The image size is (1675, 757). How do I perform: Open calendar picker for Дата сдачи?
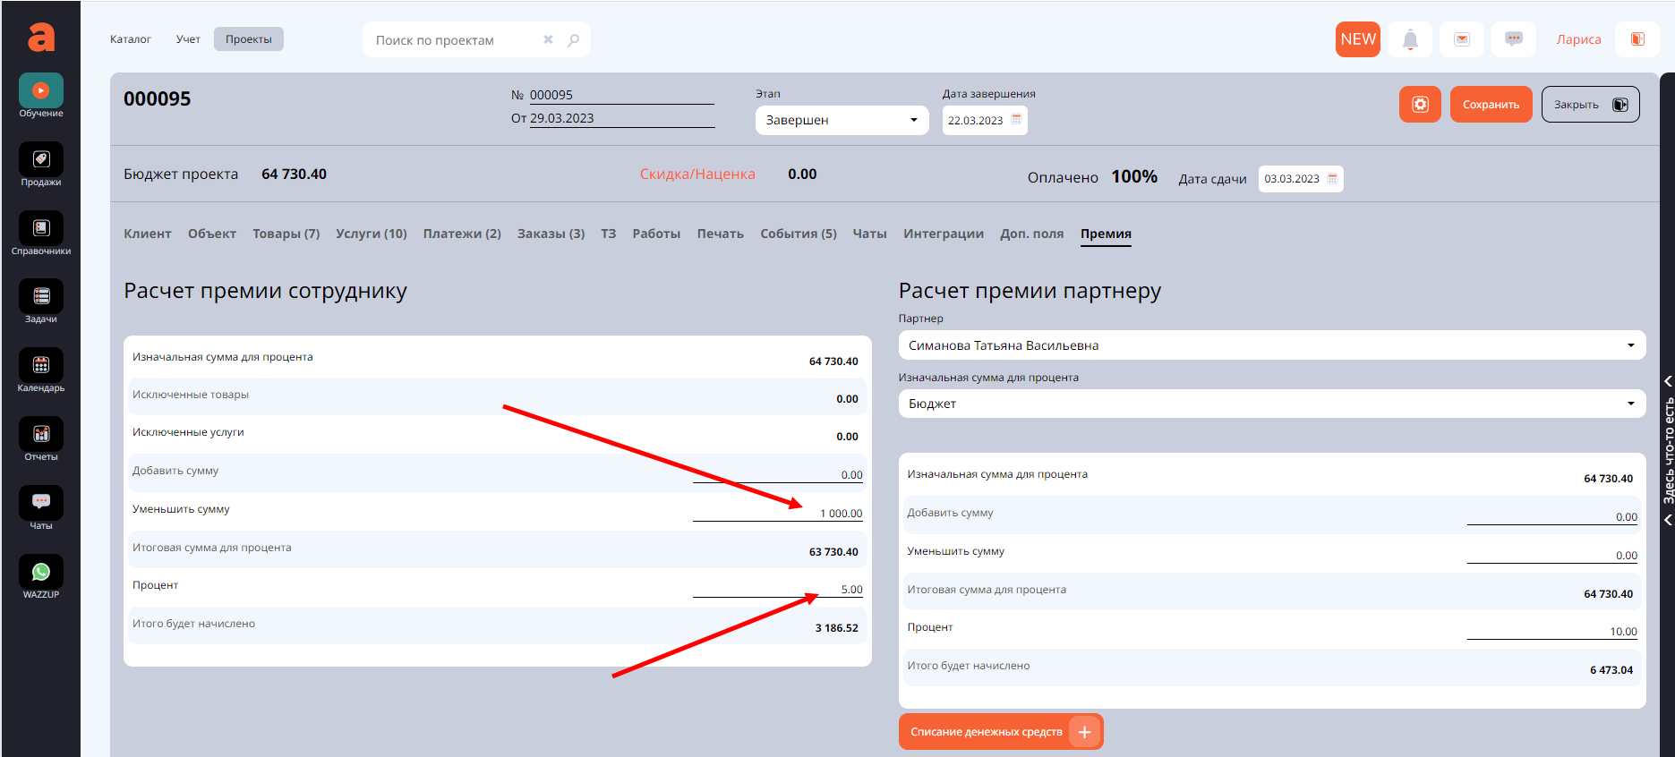1332,179
